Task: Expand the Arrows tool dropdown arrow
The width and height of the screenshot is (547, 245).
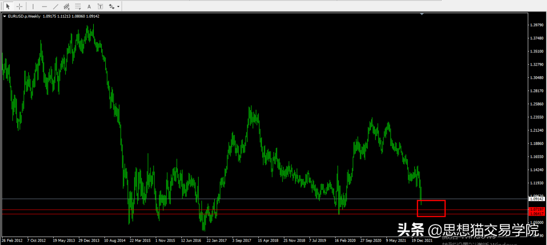Action: pyautogui.click(x=119, y=7)
